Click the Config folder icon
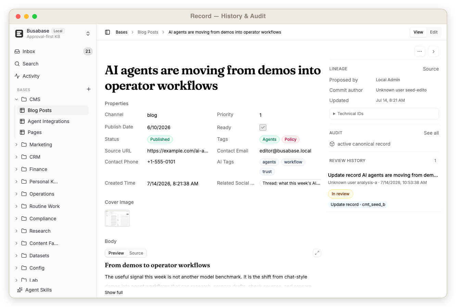Viewport: 456px width, 307px height. [x=24, y=268]
